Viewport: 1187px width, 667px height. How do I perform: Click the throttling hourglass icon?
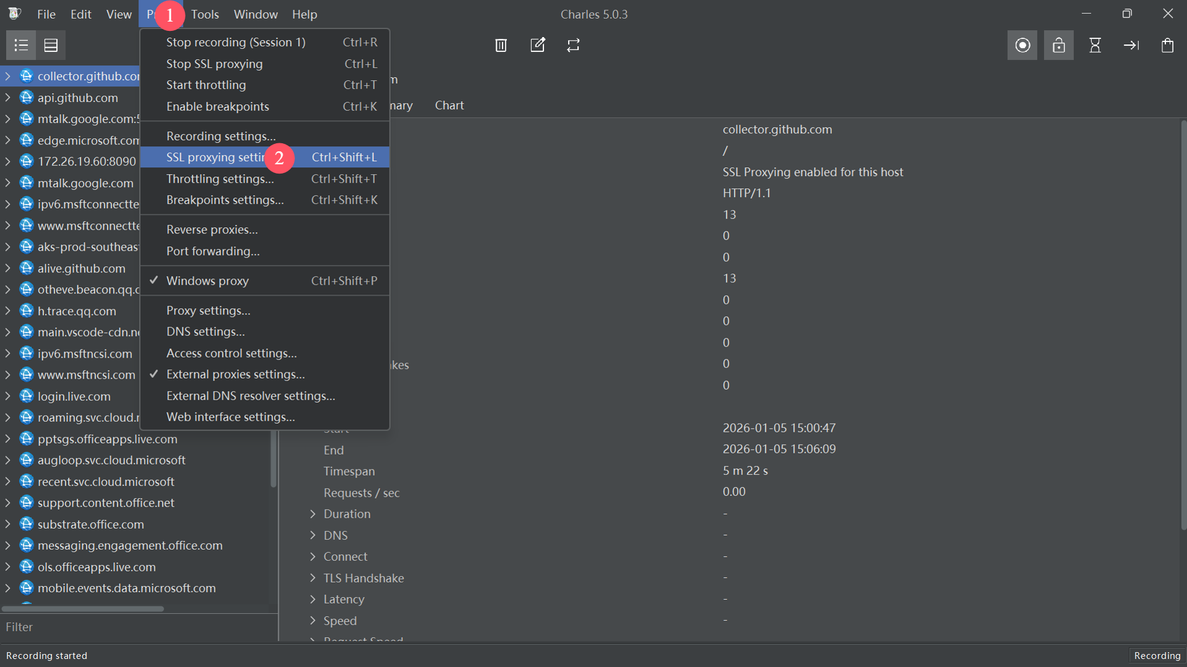(x=1095, y=45)
